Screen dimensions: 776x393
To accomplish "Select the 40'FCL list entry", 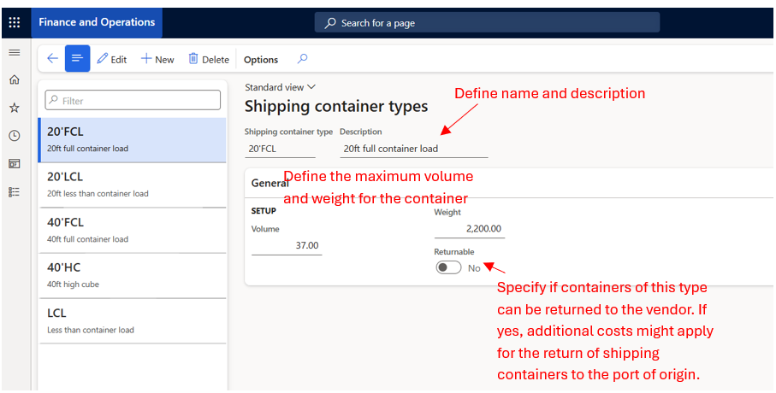I will point(132,231).
